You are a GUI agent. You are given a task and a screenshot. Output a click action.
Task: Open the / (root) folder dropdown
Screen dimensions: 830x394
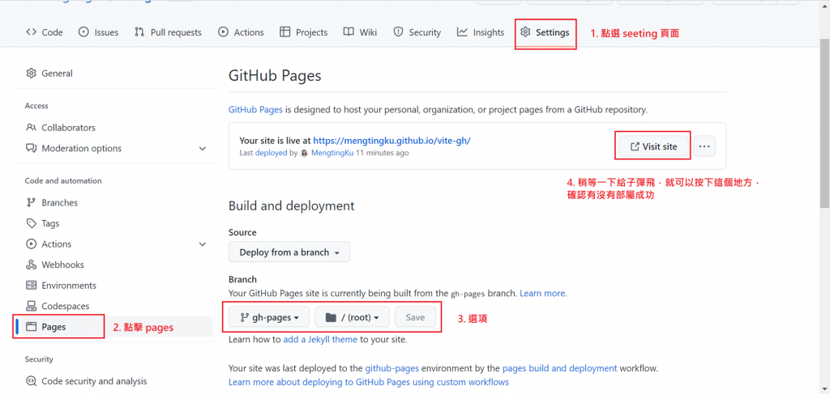point(352,317)
